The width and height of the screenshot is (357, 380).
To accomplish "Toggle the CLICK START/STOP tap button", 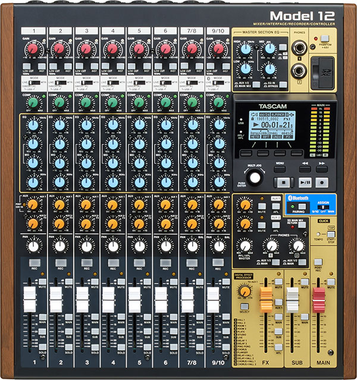I will click(x=331, y=234).
